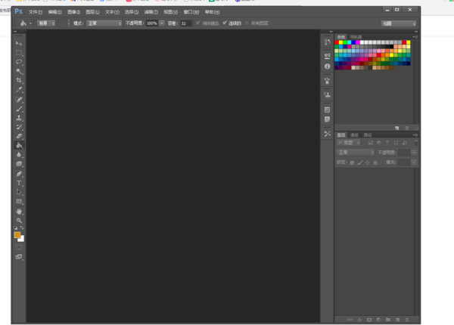Image resolution: width=454 pixels, height=325 pixels.
Task: Open the layer fill dropdown arrow
Action: [x=414, y=162]
